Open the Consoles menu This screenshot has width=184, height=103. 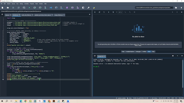27,4
